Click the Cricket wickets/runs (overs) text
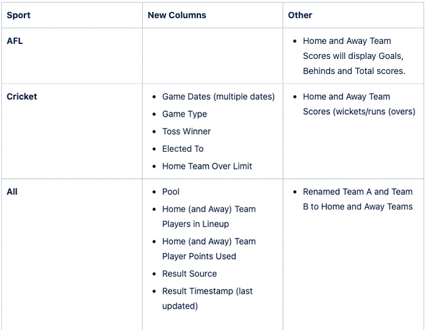Image resolution: width=426 pixels, height=330 pixels. 359,104
